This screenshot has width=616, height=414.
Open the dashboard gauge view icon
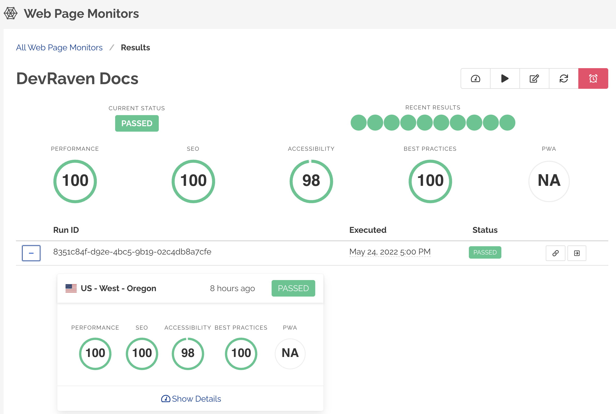(x=475, y=78)
